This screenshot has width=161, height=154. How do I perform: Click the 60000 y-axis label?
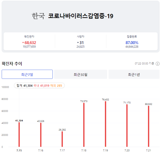(x=5, y=111)
